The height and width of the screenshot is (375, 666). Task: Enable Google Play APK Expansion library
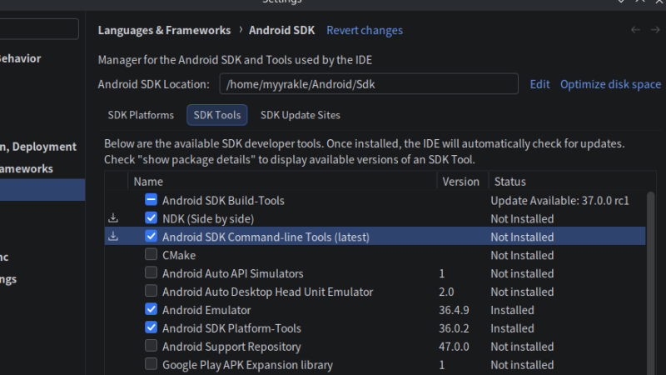click(151, 365)
